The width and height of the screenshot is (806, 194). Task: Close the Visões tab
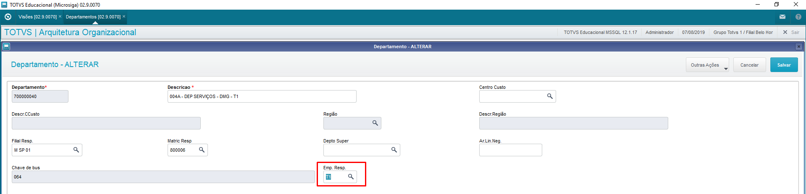[x=60, y=17]
